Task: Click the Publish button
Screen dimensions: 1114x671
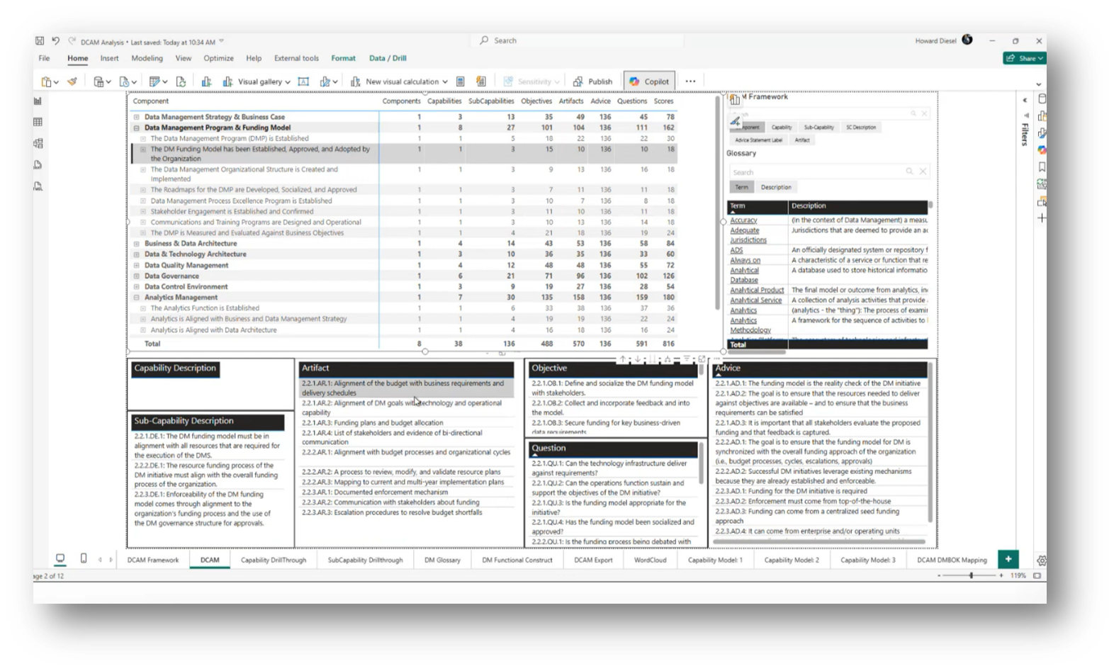Action: pyautogui.click(x=592, y=81)
